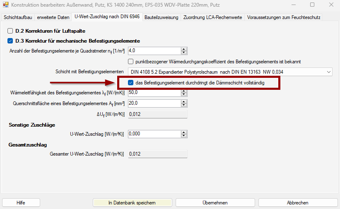Uncheck Befestigungselement durchdringt die Dämmschicht vollständig
Screen dimensions: 340x209
tap(131, 83)
